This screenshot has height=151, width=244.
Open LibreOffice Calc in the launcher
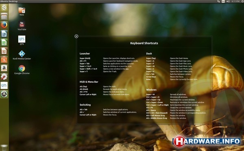(4, 42)
